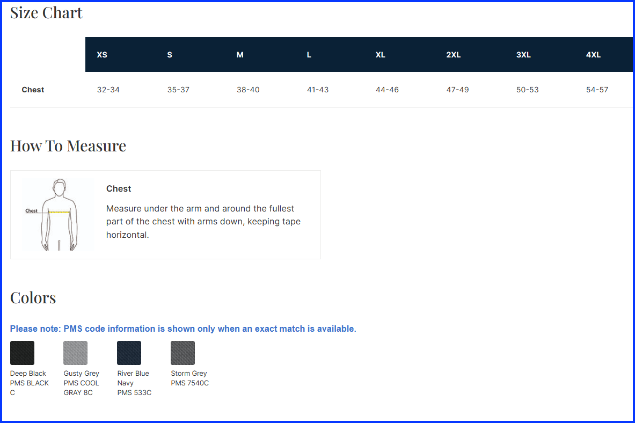Click the PMS code information note
This screenshot has height=423, width=635.
[x=183, y=329]
